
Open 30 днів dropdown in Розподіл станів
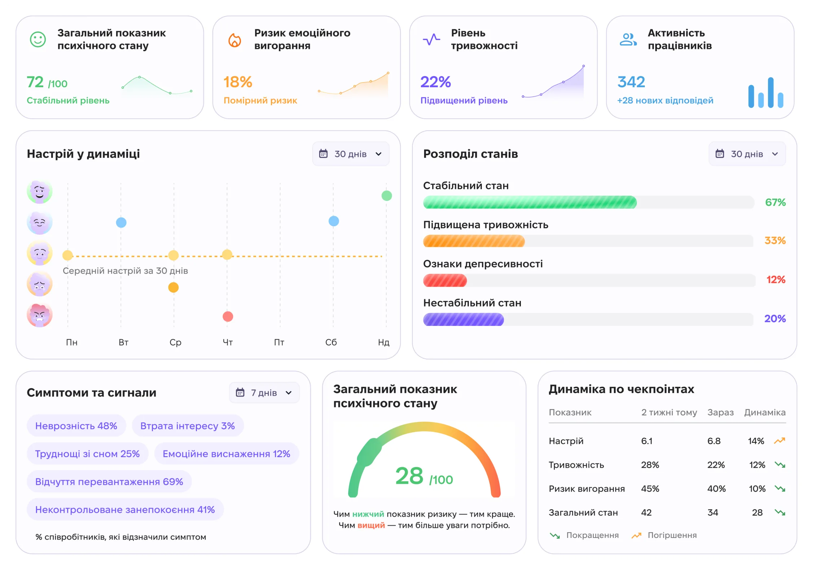747,154
